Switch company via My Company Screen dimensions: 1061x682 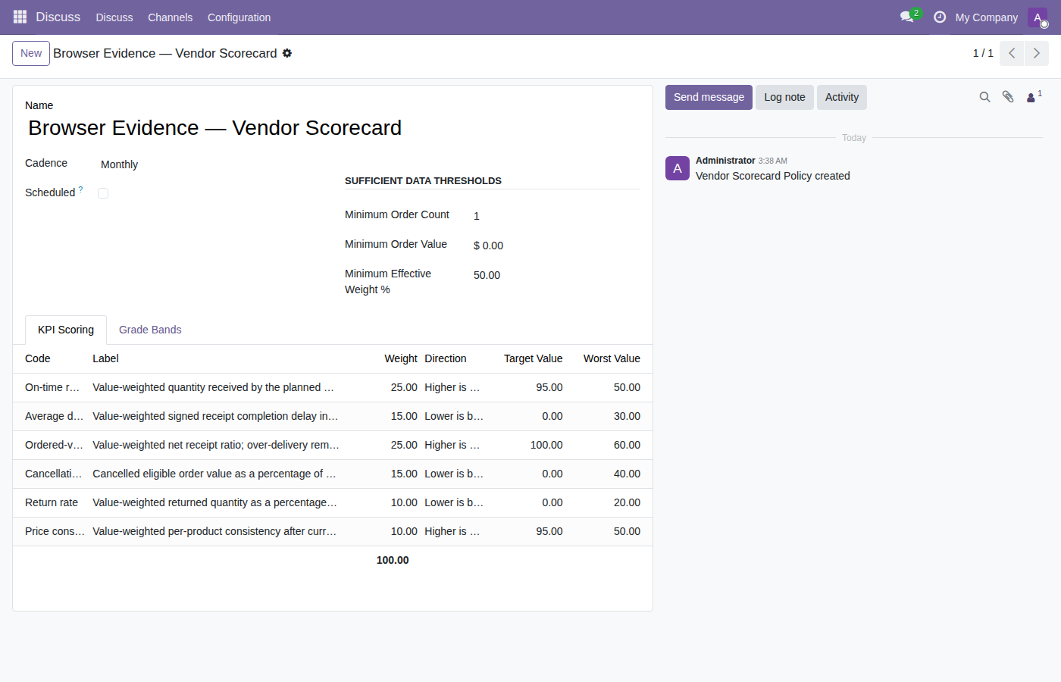click(986, 17)
